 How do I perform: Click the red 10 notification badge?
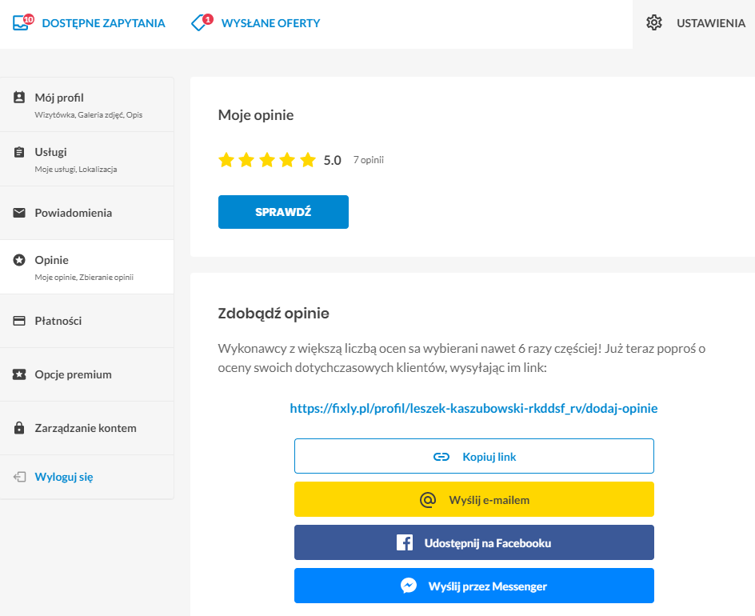pyautogui.click(x=29, y=19)
